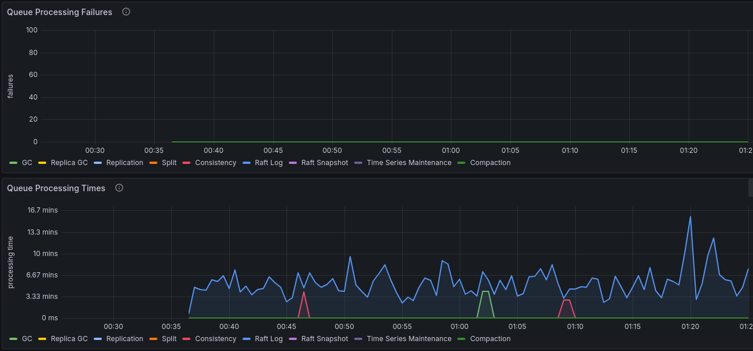Click the scrollbar thumb beside the Times panel
The image size is (753, 351).
750,187
